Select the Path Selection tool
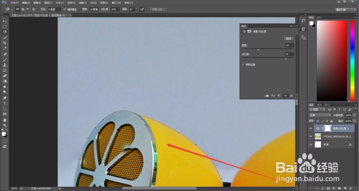 click(5, 109)
